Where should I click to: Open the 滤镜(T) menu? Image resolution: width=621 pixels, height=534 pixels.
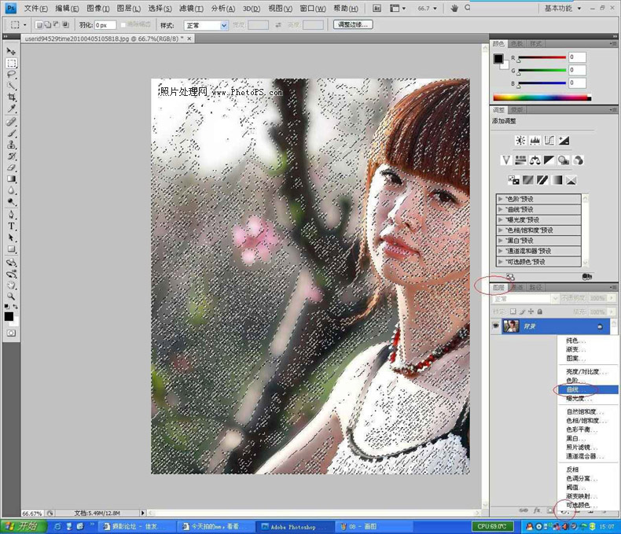191,9
